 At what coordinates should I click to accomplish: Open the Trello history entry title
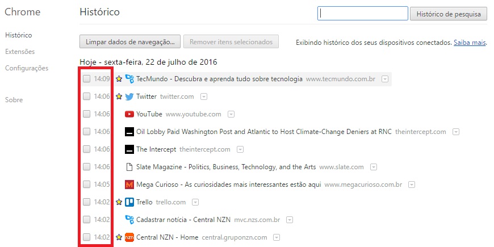[x=144, y=202]
